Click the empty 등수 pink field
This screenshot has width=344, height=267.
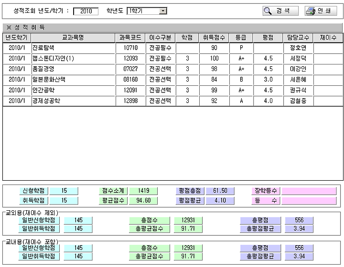pos(309,200)
